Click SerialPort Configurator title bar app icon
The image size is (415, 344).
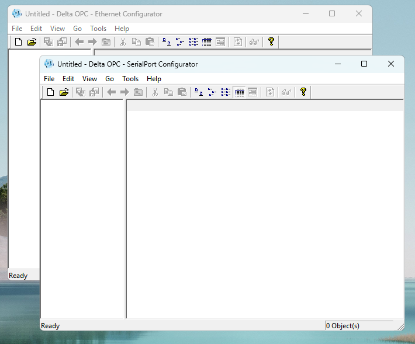[x=49, y=64]
